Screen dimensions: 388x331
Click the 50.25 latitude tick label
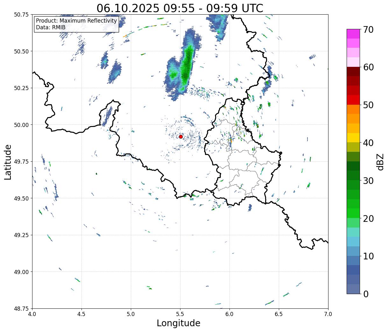tap(21, 88)
